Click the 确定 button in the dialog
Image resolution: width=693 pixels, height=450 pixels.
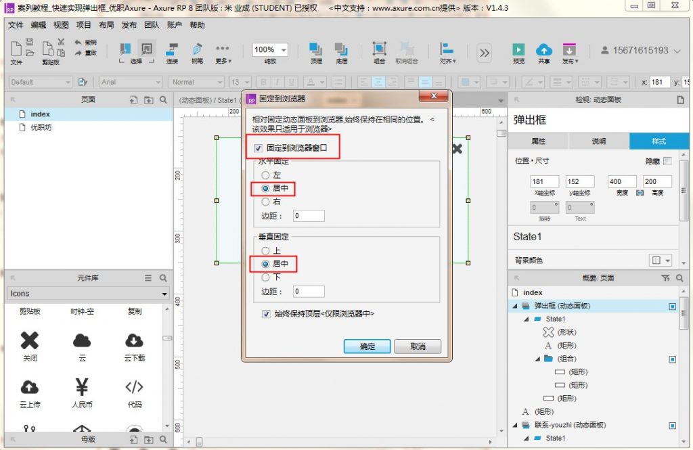[x=367, y=346]
